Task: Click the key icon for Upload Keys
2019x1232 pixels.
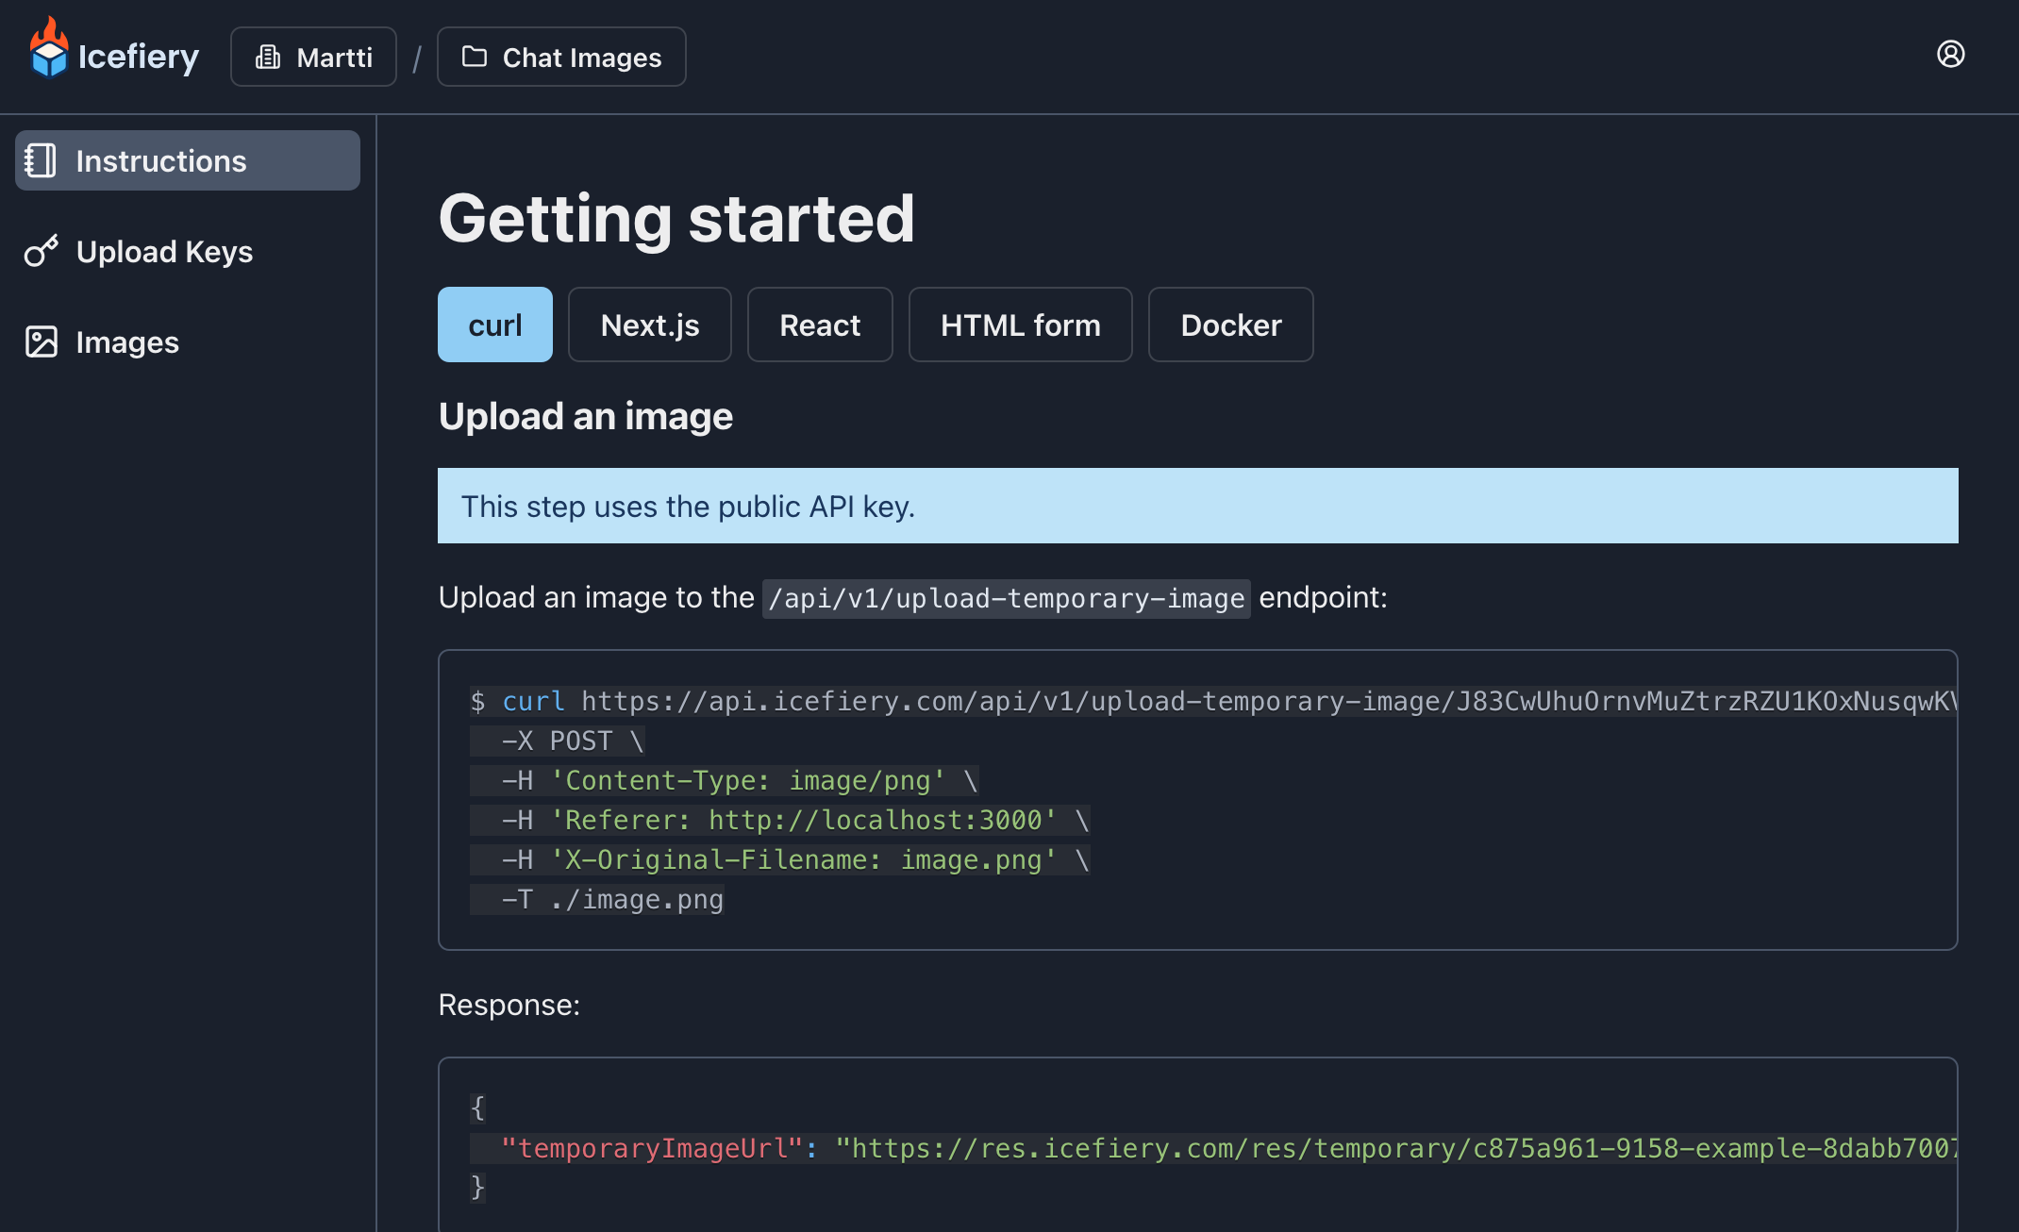Action: 42,251
